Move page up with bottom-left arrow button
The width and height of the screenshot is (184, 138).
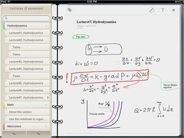tap(14, 134)
